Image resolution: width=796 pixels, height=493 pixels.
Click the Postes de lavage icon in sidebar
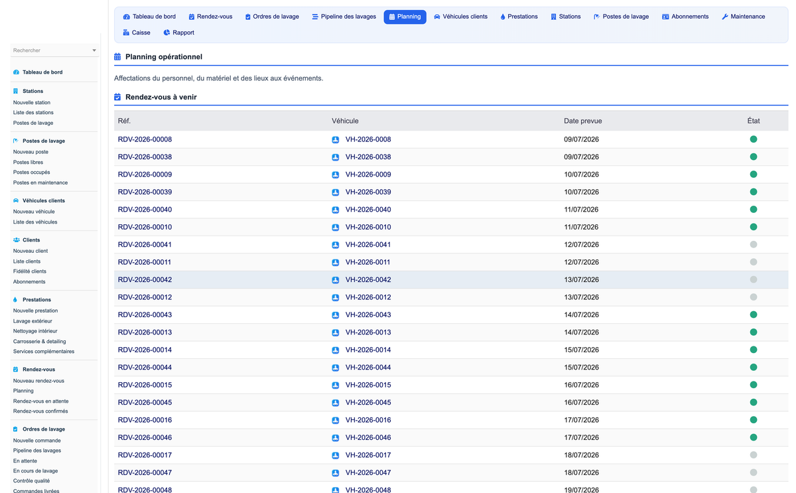point(16,141)
